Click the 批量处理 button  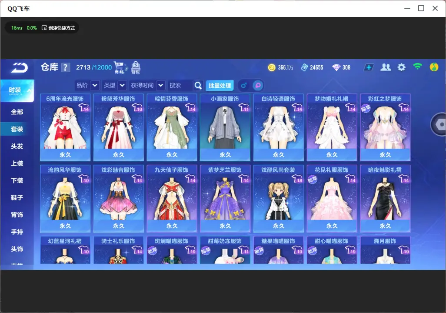pyautogui.click(x=220, y=85)
